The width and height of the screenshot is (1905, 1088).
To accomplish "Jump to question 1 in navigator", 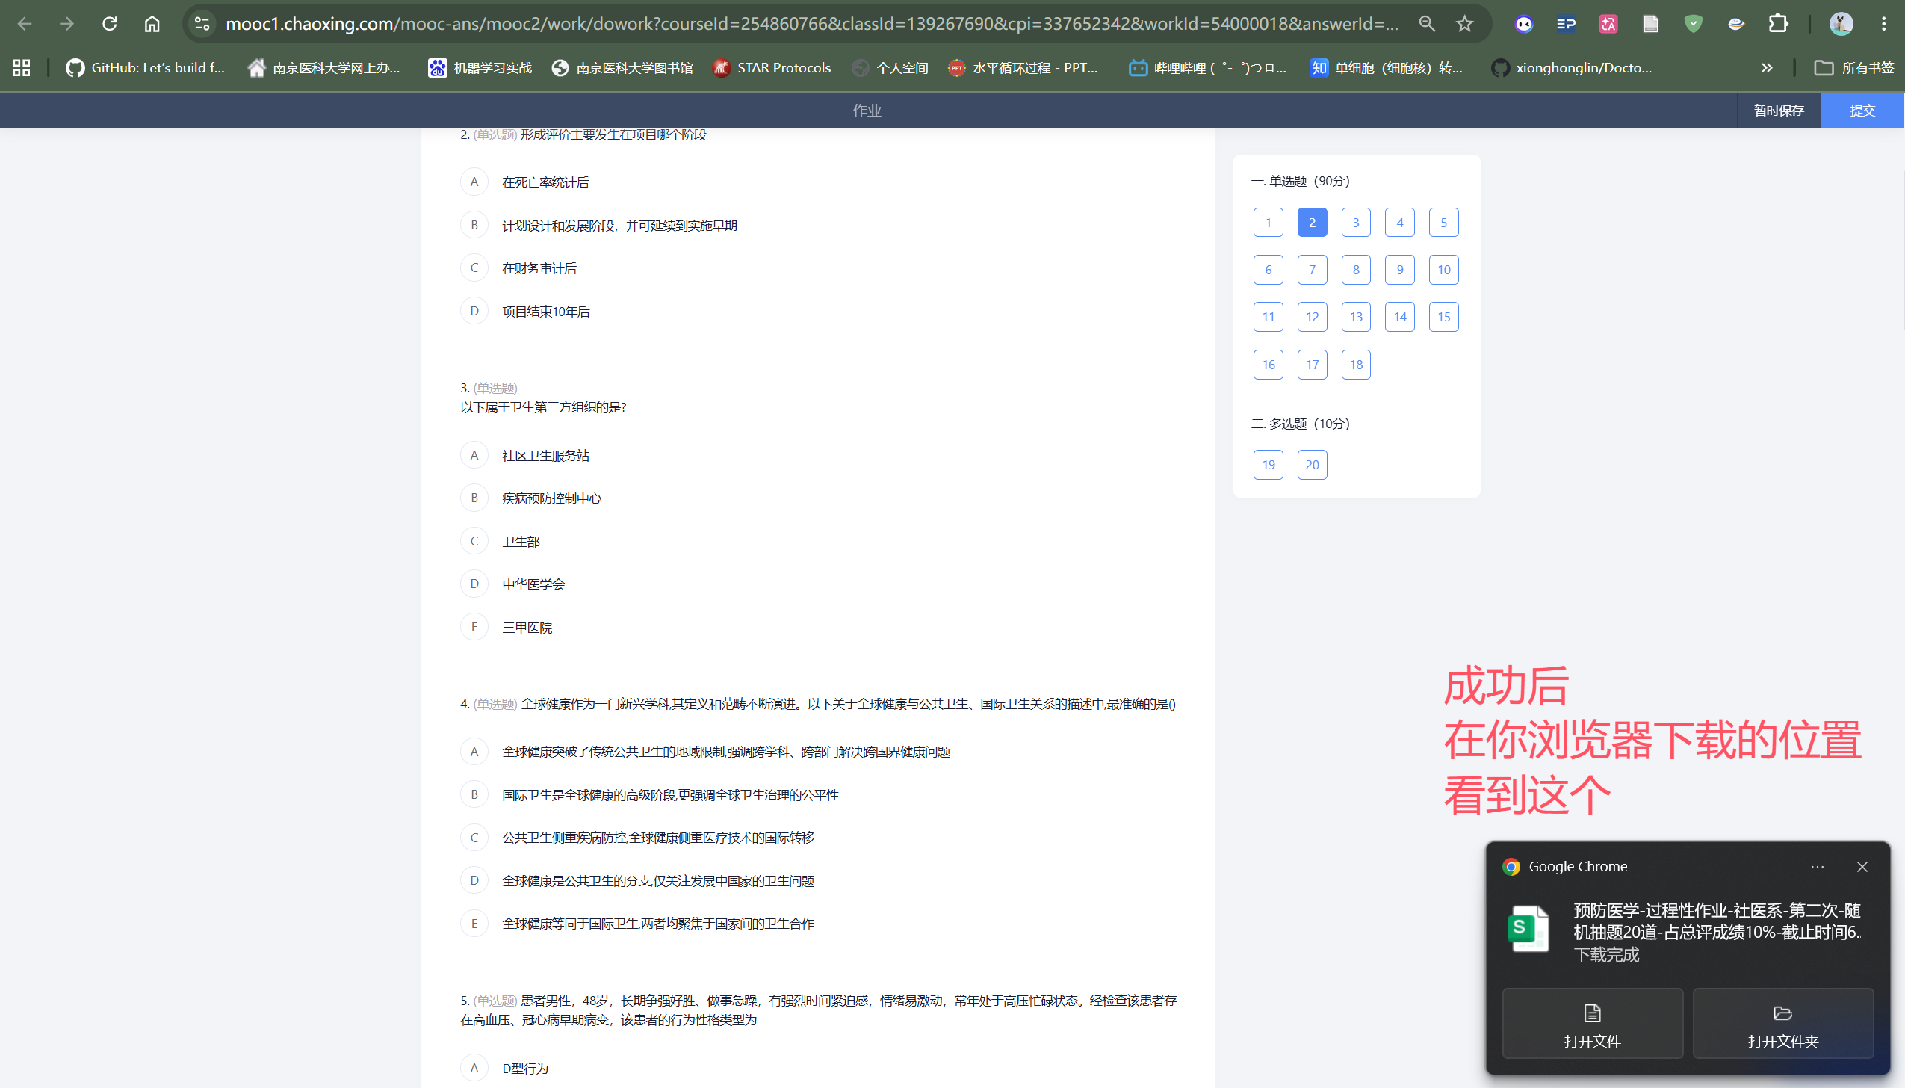I will 1269,223.
